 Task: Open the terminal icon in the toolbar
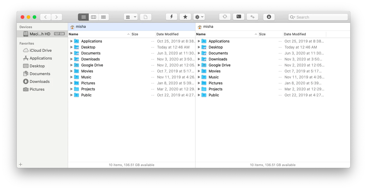click(x=239, y=17)
